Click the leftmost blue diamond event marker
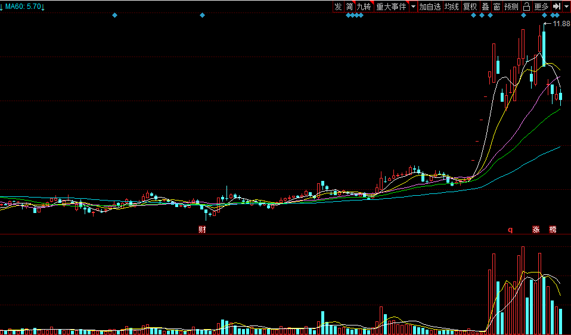The image size is (571, 335). [114, 15]
